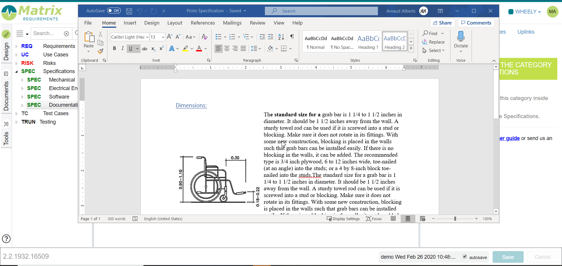
Task: Click the Clear All Formatting icon
Action: pyautogui.click(x=205, y=37)
